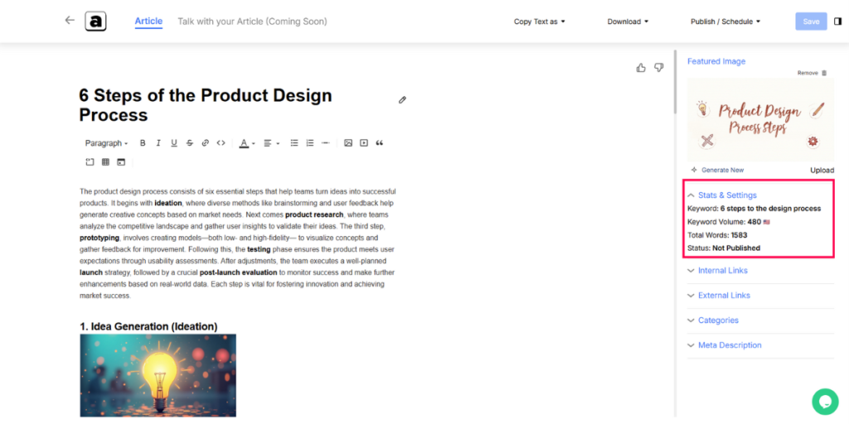Open the Copy Text as dropdown
Image resolution: width=849 pixels, height=424 pixels.
[539, 22]
